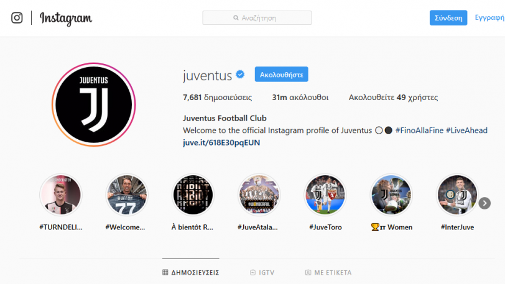The height and width of the screenshot is (284, 505).
Task: Click the Εγγραφή sign-up link
Action: click(x=489, y=17)
